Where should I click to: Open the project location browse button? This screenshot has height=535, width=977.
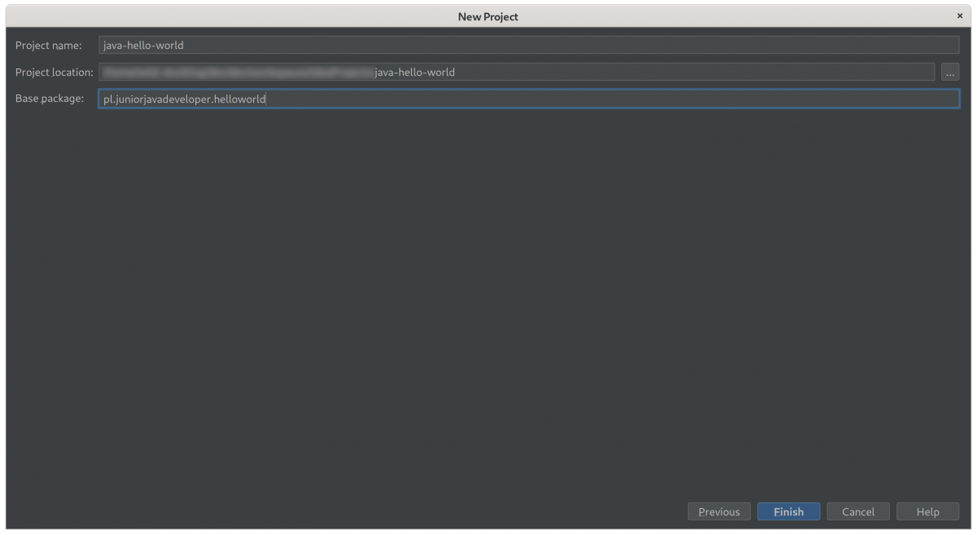(950, 72)
